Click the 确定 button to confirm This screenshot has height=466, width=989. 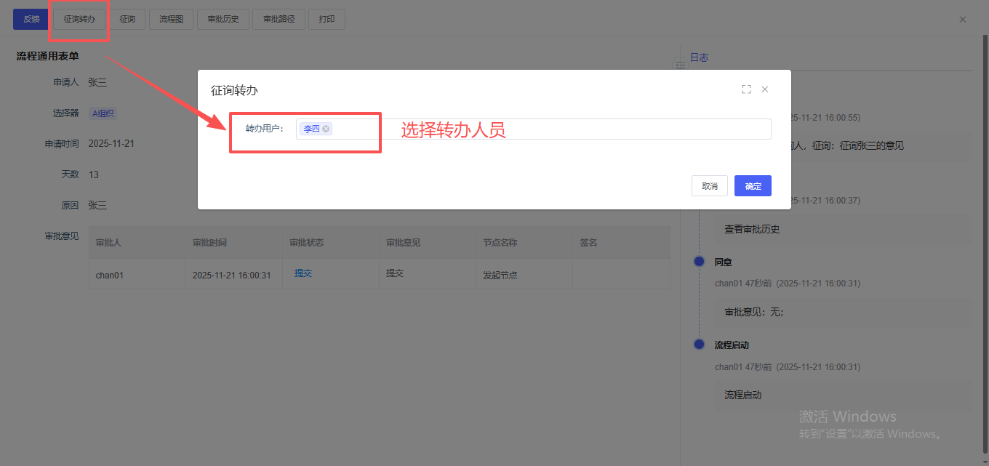[753, 186]
